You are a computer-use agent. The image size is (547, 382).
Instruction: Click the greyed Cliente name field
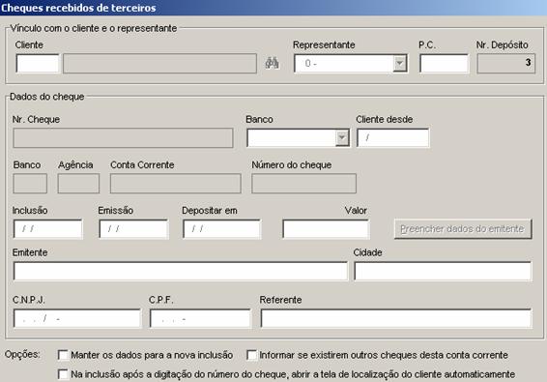(159, 63)
